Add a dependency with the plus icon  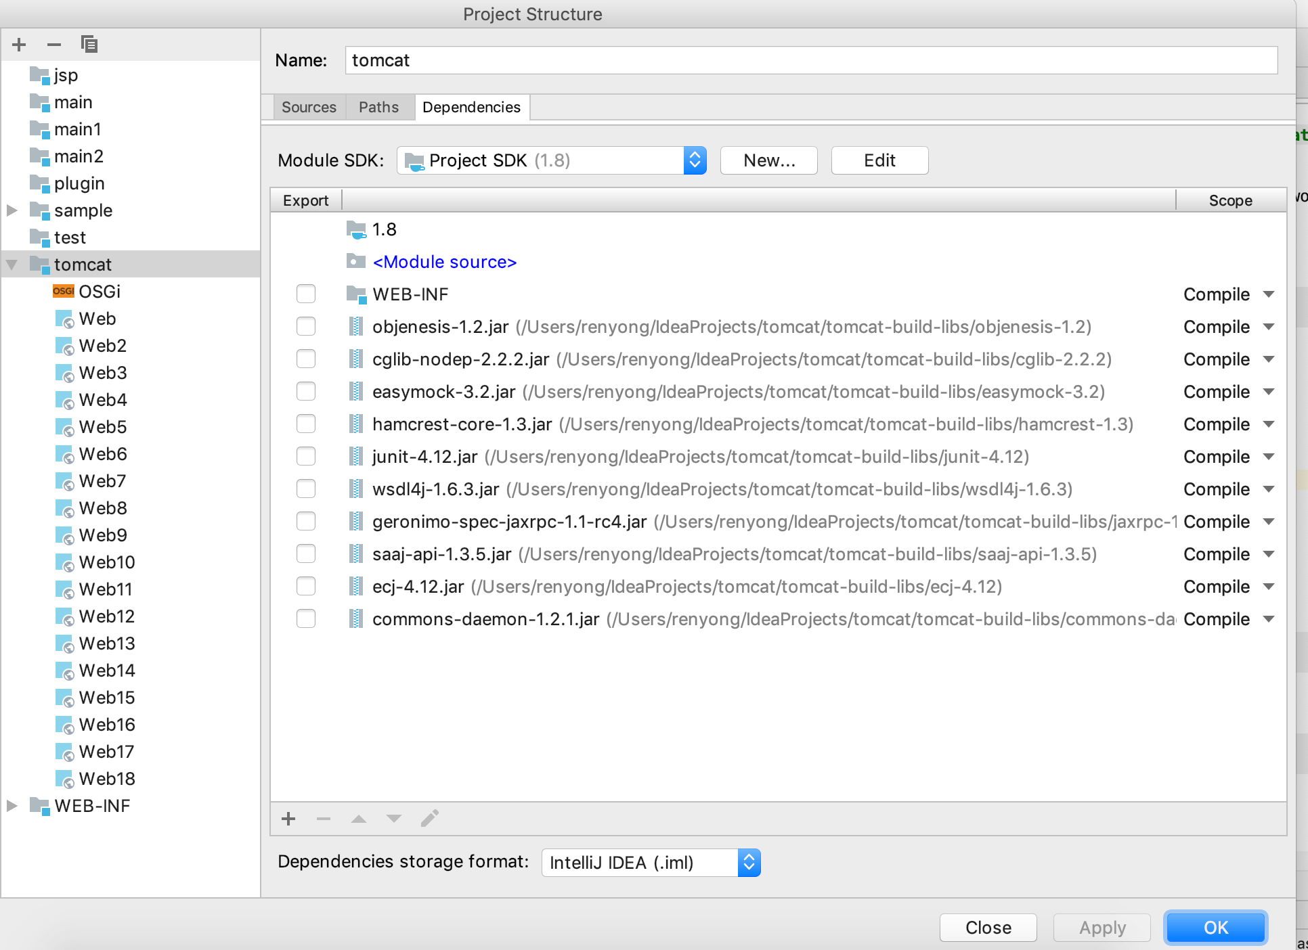(288, 819)
